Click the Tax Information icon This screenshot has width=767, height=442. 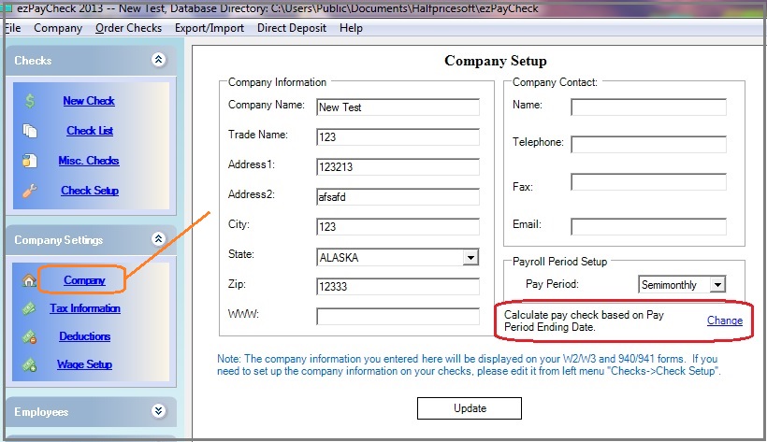click(30, 308)
